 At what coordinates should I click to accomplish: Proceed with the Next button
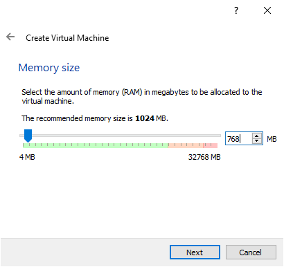click(195, 252)
